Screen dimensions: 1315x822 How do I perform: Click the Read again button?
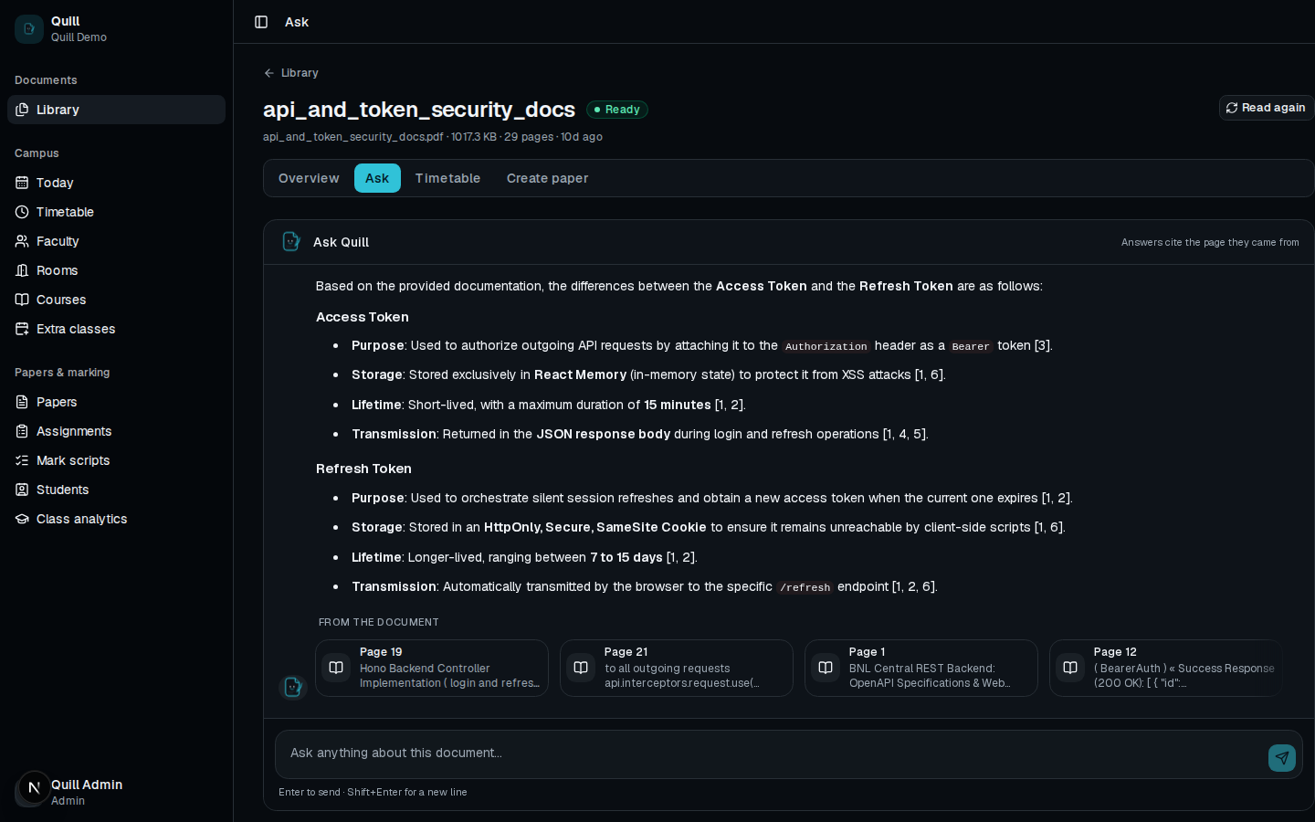click(1266, 108)
